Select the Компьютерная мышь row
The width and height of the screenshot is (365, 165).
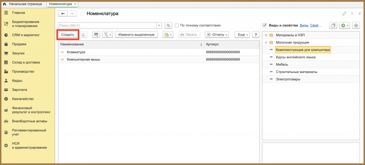159,60
